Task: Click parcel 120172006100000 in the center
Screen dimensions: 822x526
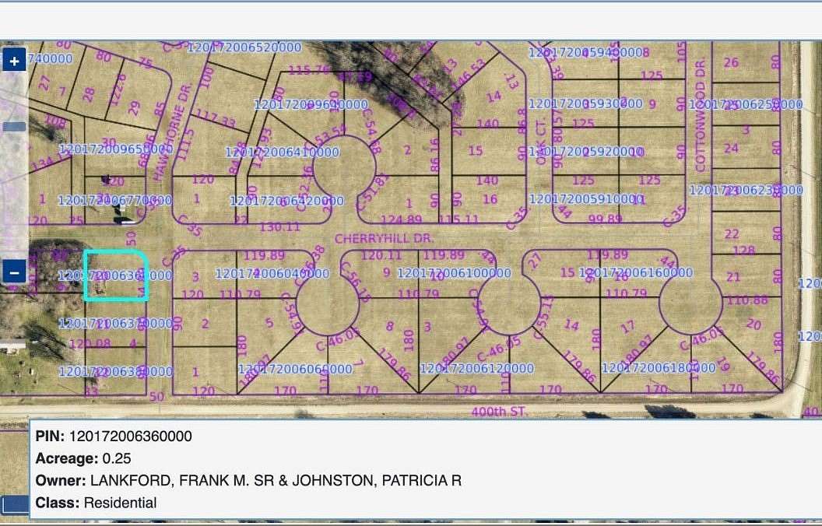Action: (454, 273)
